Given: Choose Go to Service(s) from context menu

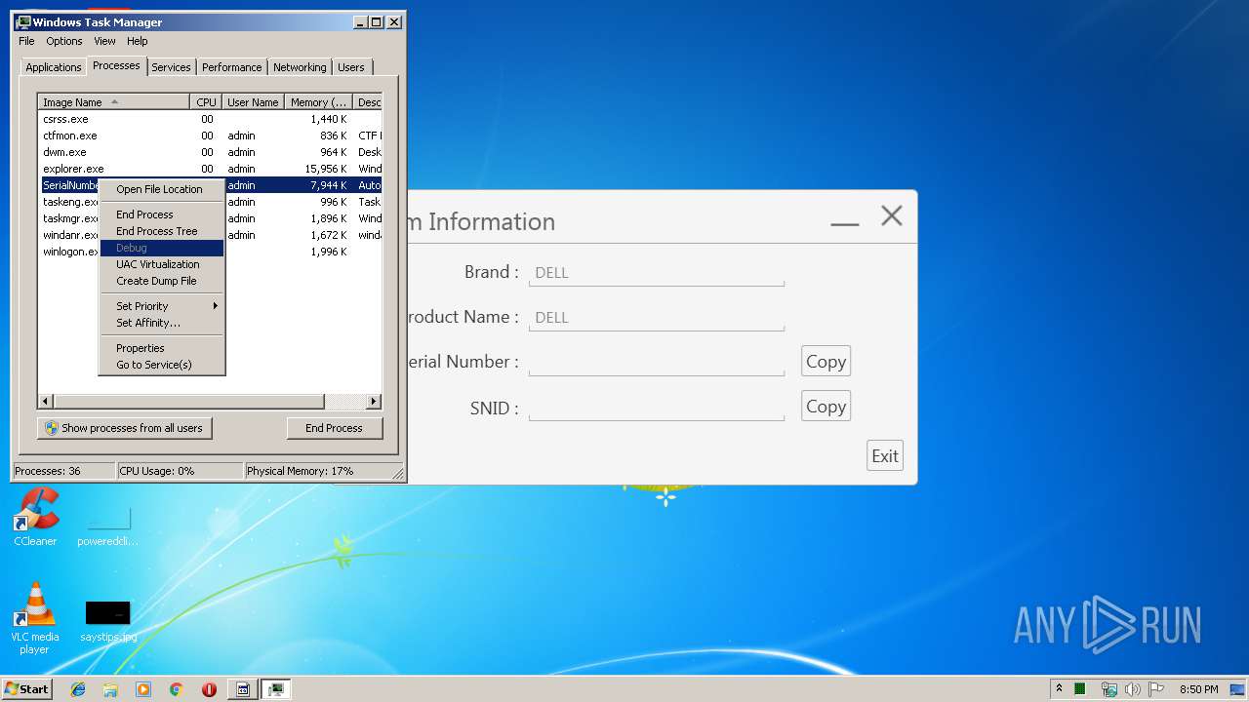Looking at the screenshot, I should (x=163, y=365).
